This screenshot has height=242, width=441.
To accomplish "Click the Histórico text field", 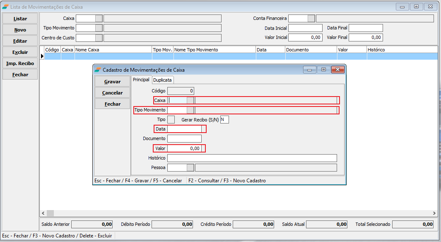I will 252,158.
